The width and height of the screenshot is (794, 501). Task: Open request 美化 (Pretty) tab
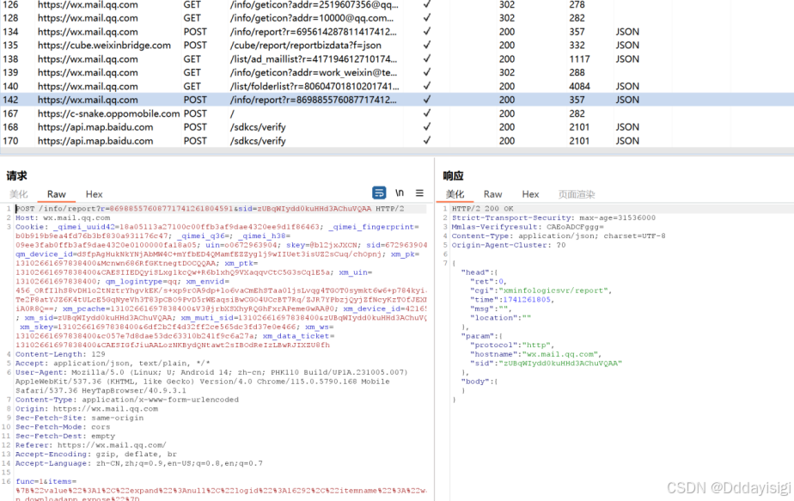tap(18, 194)
